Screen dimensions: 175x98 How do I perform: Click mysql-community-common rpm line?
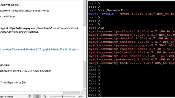(x=132, y=35)
